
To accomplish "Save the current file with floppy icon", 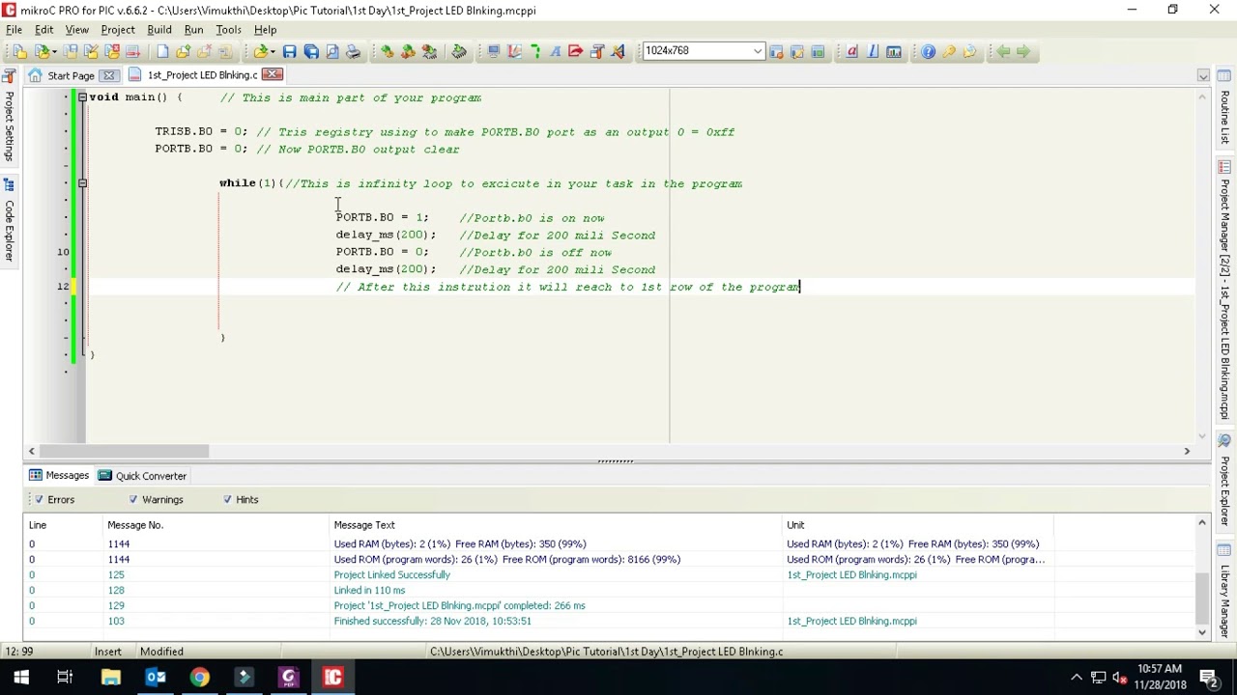I will pyautogui.click(x=289, y=51).
